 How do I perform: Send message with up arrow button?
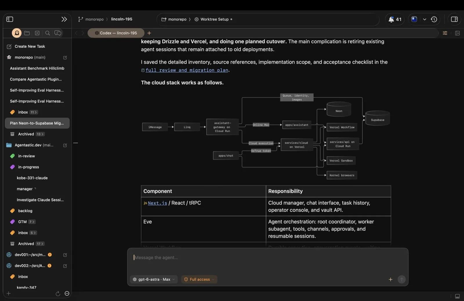(401, 279)
